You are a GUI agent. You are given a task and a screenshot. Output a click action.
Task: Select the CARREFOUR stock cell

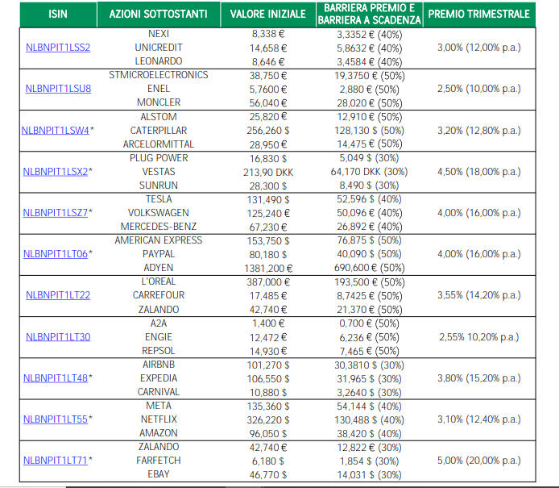(x=159, y=295)
